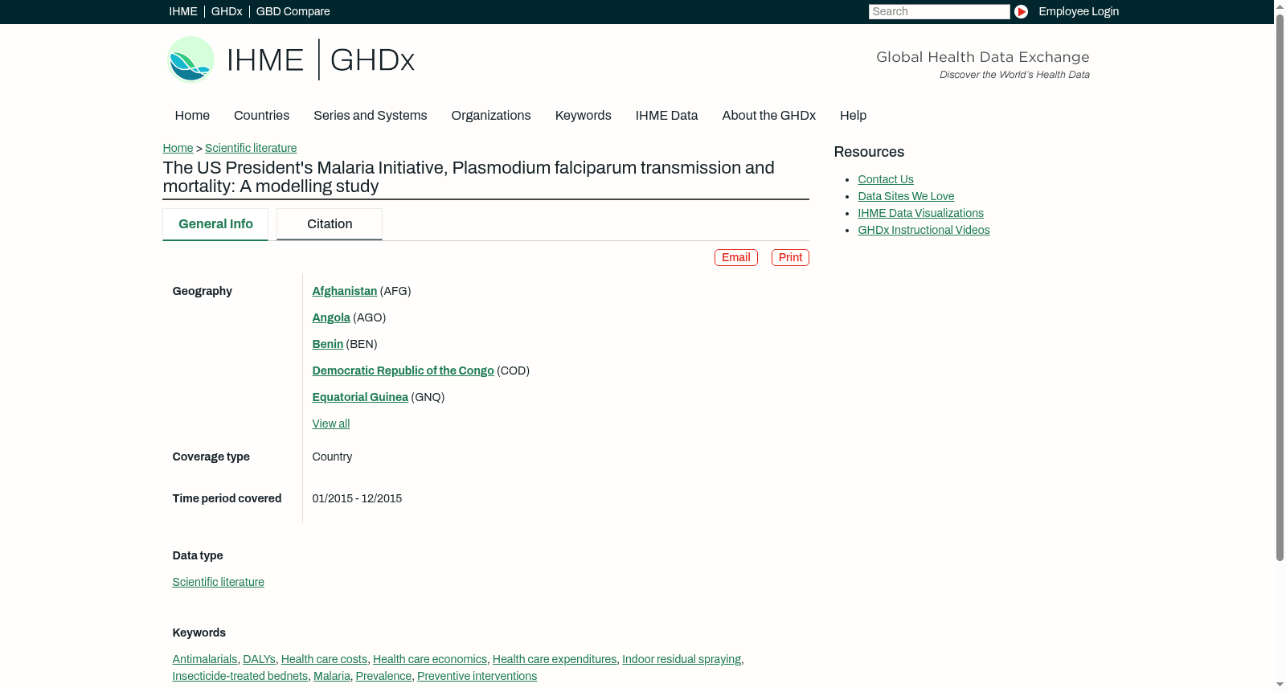This screenshot has width=1286, height=692.
Task: Open Indoor residual spraying keyword
Action: pyautogui.click(x=682, y=659)
